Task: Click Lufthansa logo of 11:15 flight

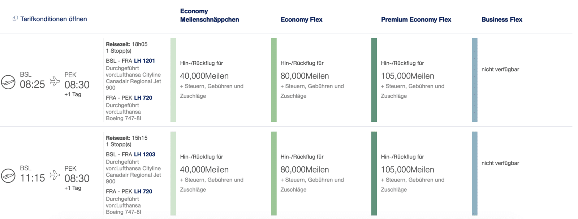Action: pos(8,176)
